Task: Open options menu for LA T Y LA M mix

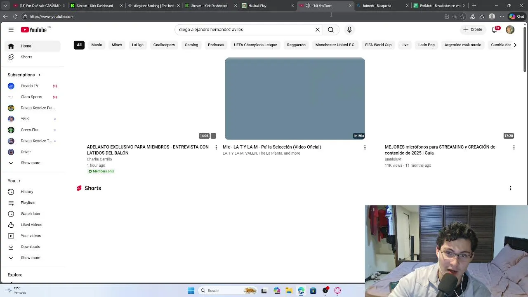Action: point(365,147)
